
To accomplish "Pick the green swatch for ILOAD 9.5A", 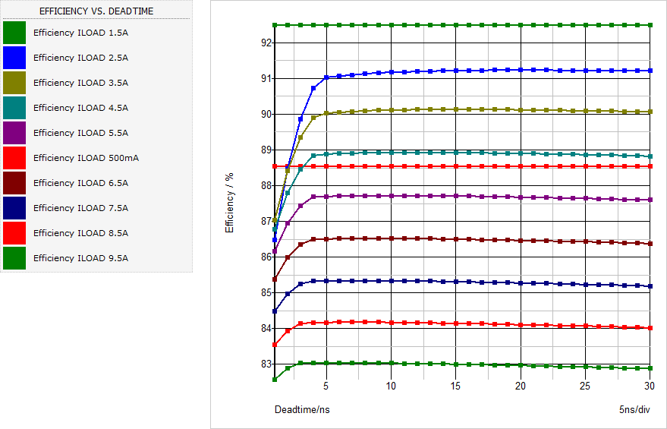I will (x=14, y=258).
